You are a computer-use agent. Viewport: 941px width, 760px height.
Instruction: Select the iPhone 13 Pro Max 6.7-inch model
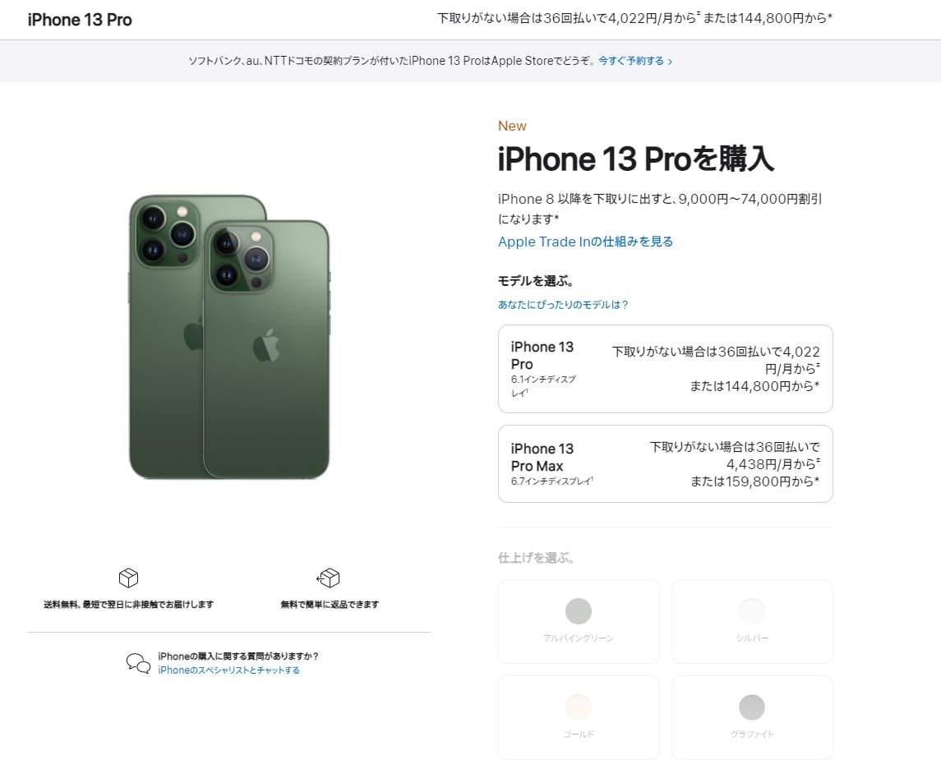[666, 463]
